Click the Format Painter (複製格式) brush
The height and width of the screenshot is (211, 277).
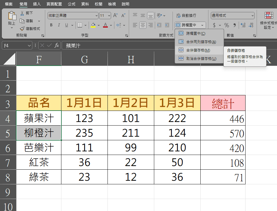click(x=22, y=28)
